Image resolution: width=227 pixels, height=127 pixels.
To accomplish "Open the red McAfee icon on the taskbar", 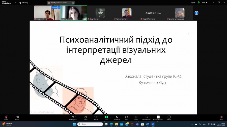I will tap(132, 124).
